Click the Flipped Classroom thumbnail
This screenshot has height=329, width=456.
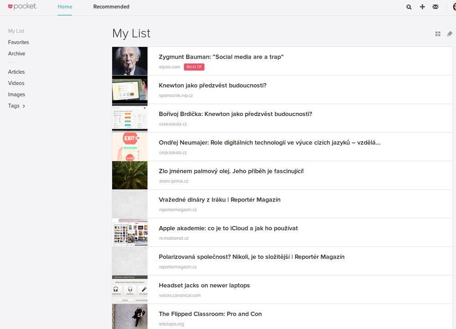coord(130,317)
